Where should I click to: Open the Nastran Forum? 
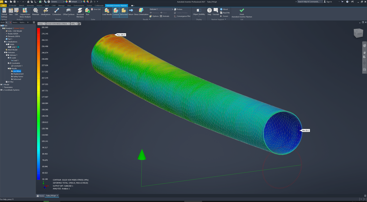[224, 16]
